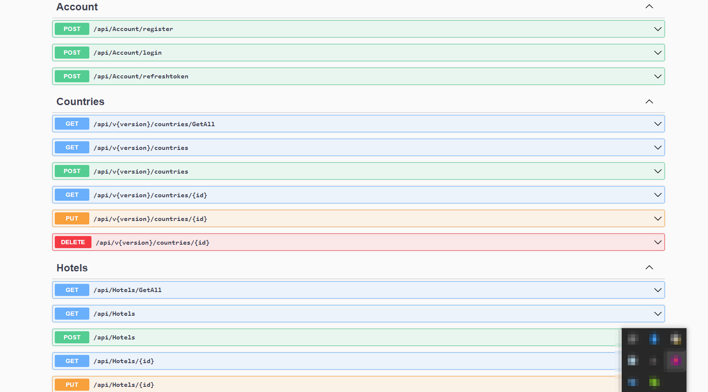708x392 pixels.
Task: Click the green icon in system tray popup
Action: [x=654, y=382]
